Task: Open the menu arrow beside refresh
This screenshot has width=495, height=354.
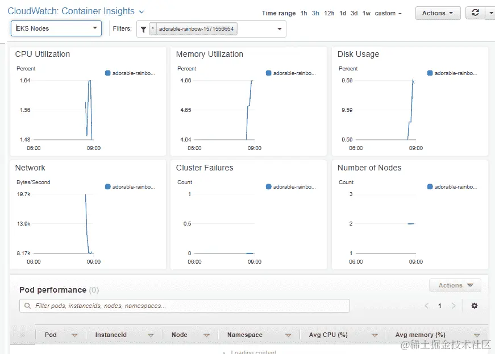Action: click(x=490, y=13)
